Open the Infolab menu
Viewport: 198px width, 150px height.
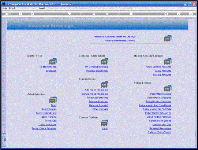tap(12, 8)
